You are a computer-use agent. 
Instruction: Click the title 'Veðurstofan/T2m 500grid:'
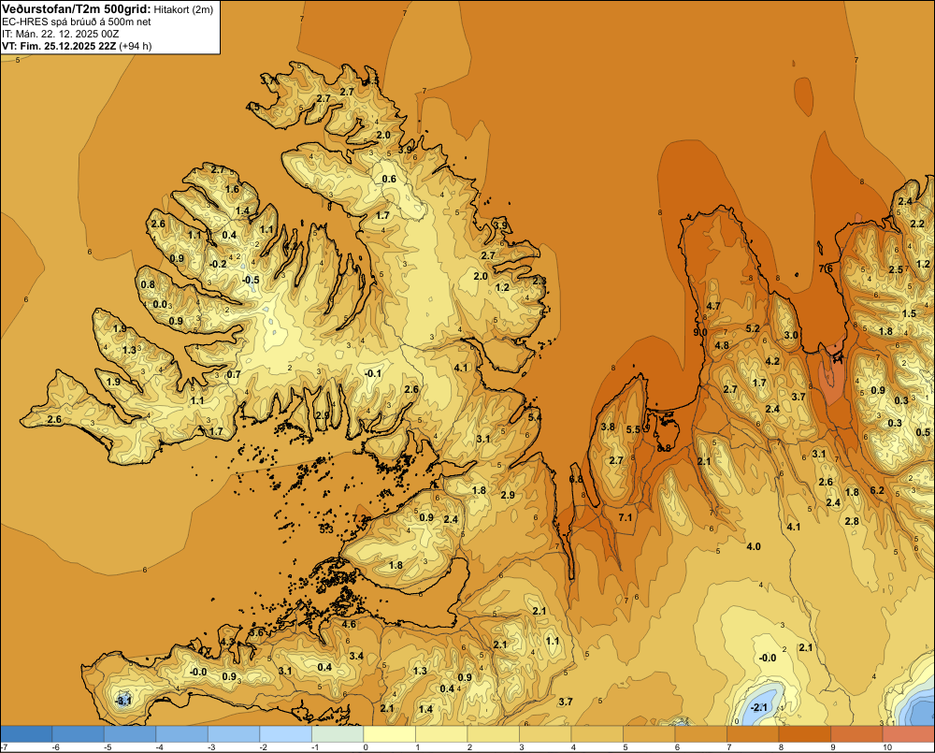[x=77, y=9]
